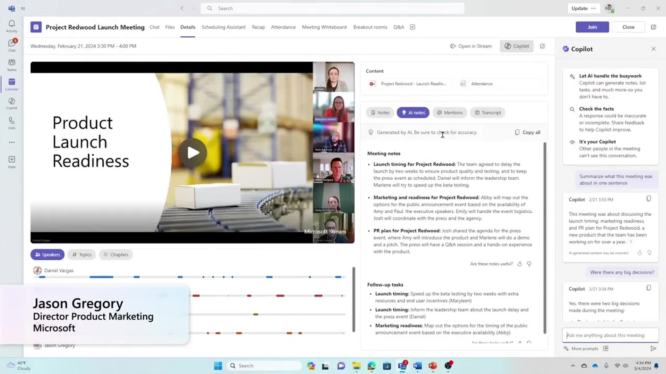Go back using navigation arrow

tap(182, 8)
